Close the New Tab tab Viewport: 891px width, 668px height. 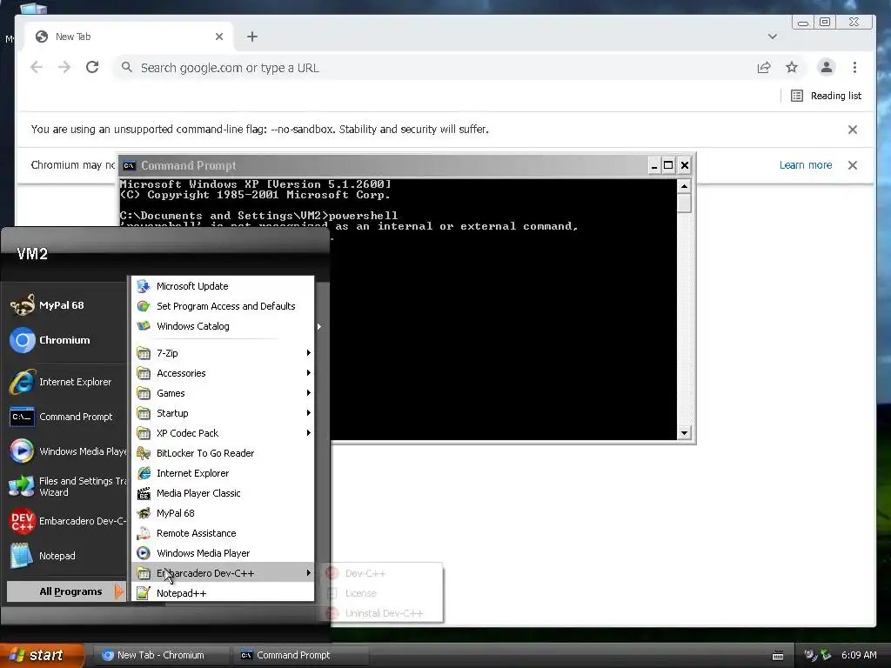click(x=219, y=37)
